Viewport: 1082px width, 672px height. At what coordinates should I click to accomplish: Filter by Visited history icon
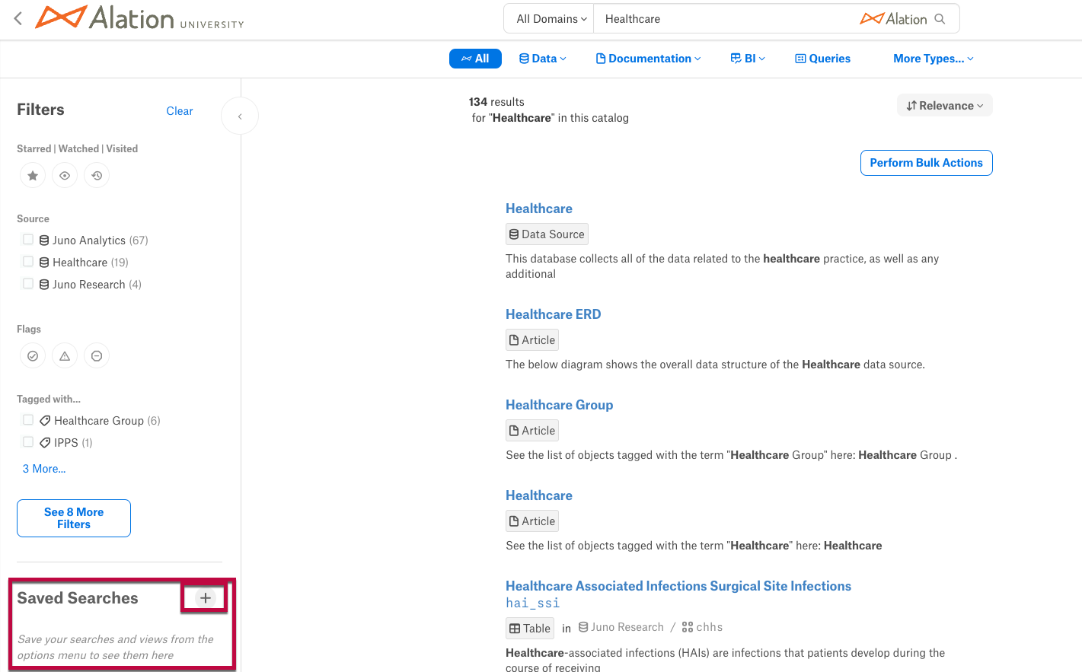(x=97, y=176)
